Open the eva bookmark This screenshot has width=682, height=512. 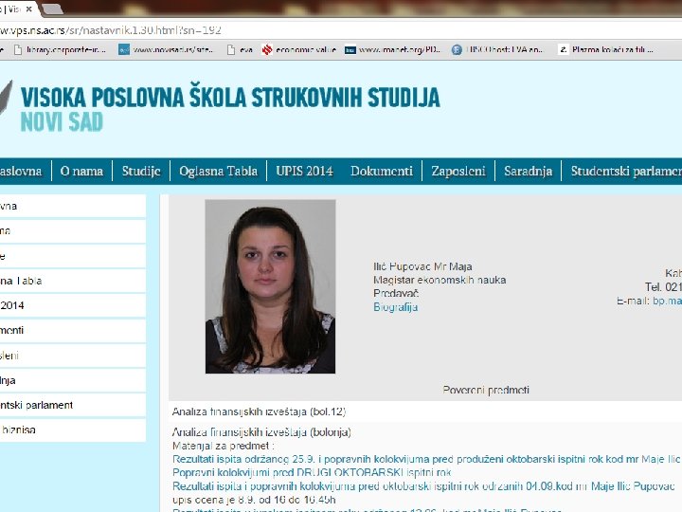tap(240, 49)
